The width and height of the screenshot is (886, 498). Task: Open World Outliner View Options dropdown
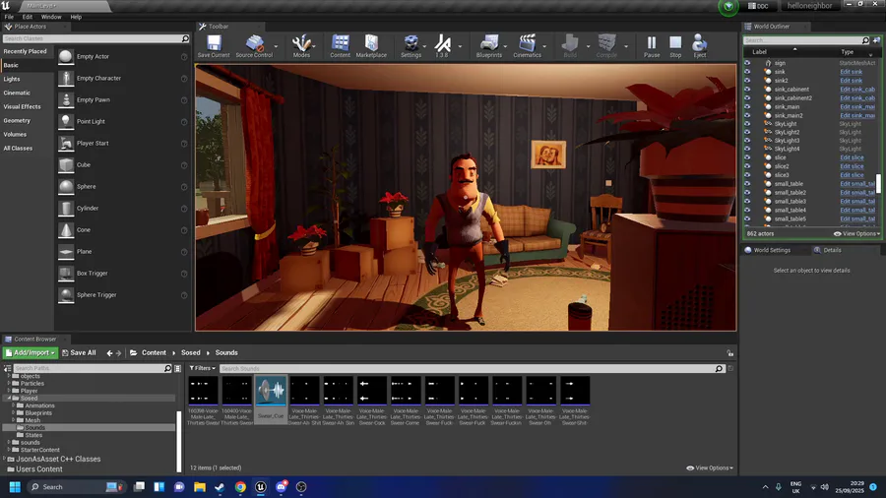[857, 234]
